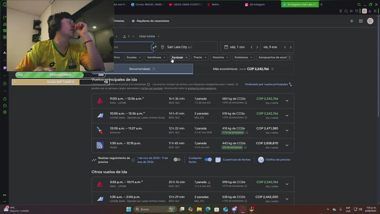Open GX Control speedometer in sidebar
The height and width of the screenshot is (214, 380).
5,18
